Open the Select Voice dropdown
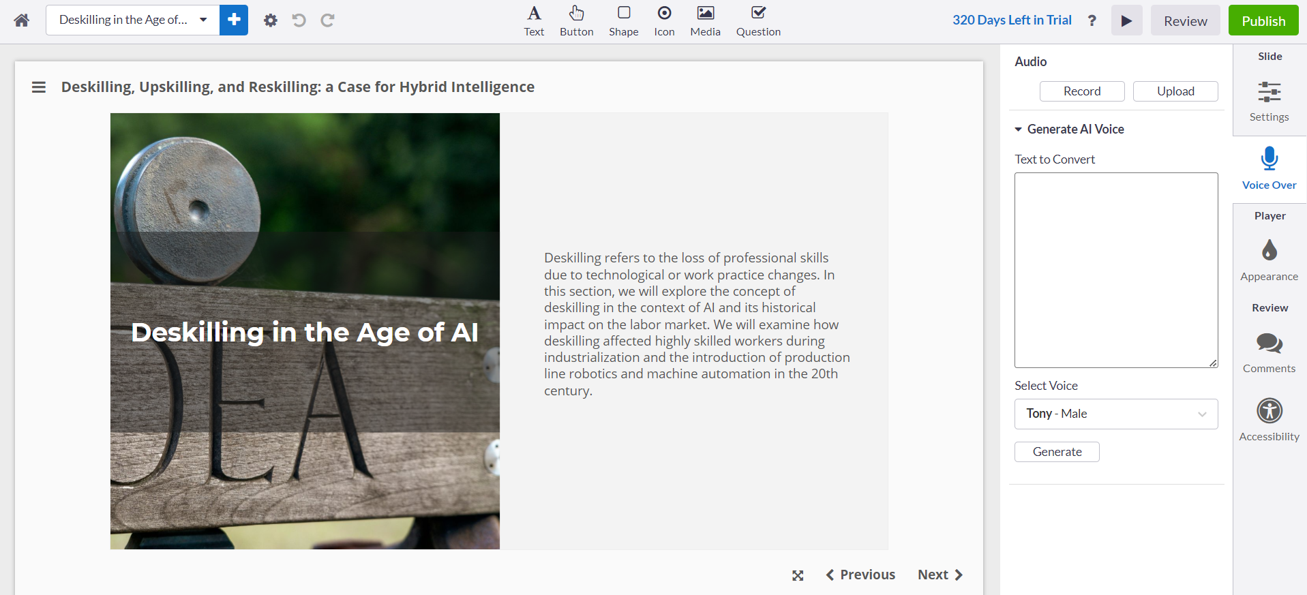Image resolution: width=1307 pixels, height=595 pixels. (1116, 414)
